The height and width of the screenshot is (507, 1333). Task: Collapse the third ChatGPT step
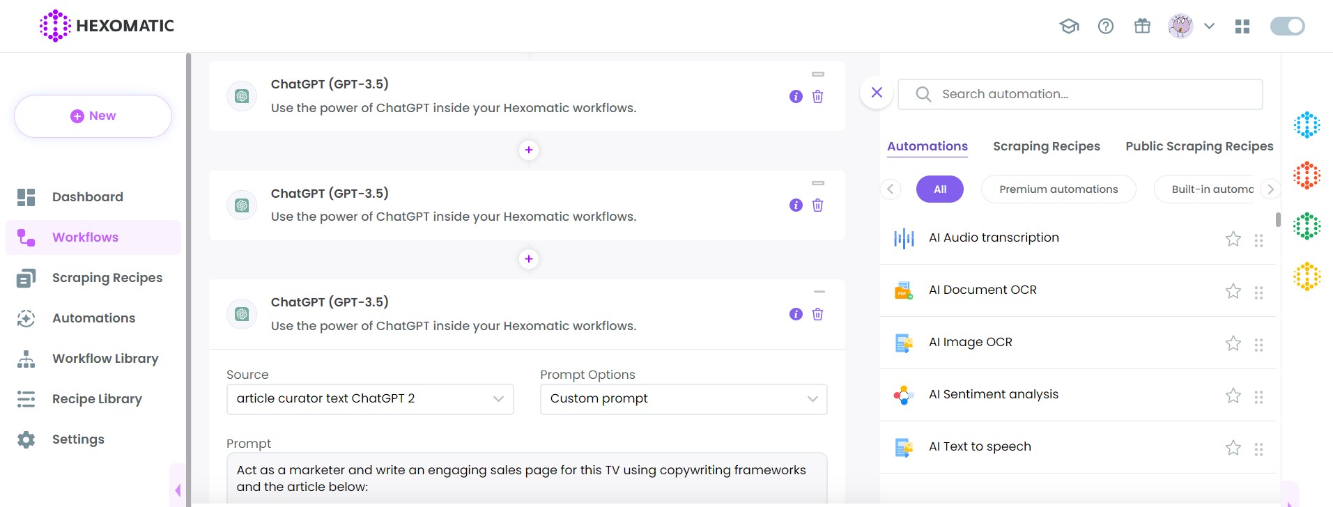tap(819, 292)
